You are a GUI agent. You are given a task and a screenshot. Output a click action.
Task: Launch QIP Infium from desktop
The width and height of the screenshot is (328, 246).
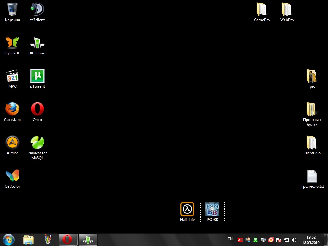point(37,43)
